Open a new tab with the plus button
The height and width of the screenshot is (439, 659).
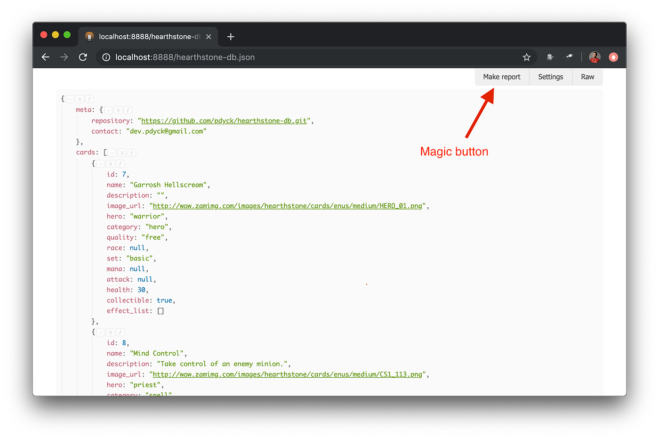tap(231, 37)
